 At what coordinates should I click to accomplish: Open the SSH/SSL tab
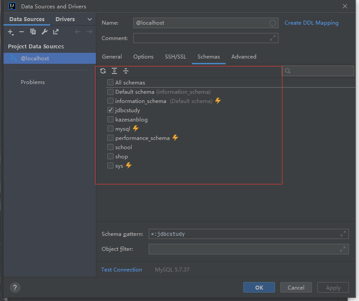tap(176, 57)
